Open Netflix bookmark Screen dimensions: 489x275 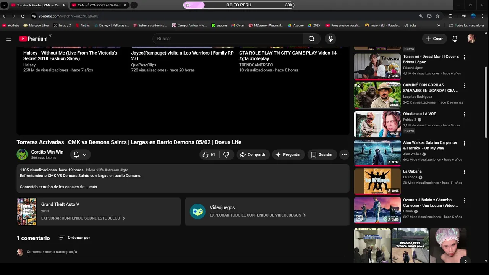83,26
